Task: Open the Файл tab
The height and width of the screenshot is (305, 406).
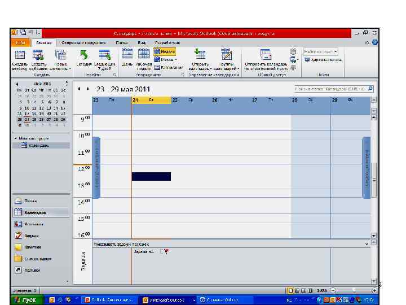Action: pos(20,42)
